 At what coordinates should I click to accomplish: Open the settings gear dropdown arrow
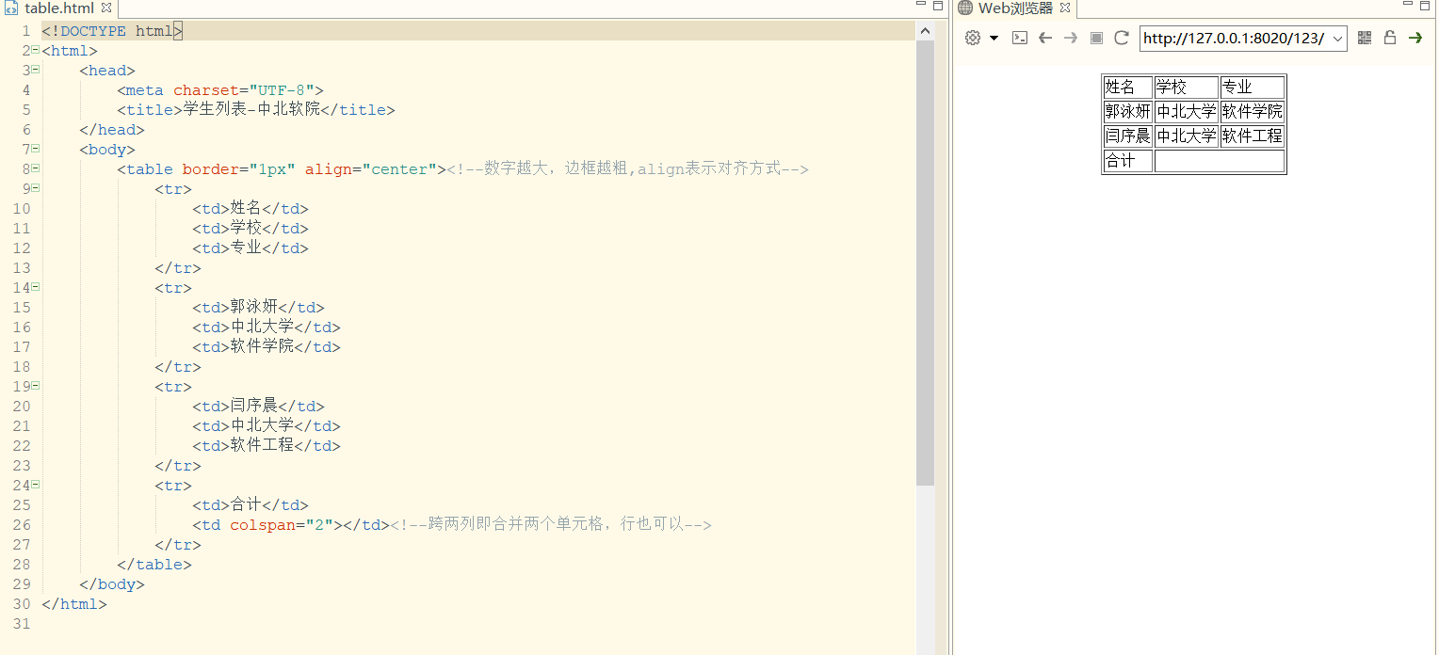[994, 38]
